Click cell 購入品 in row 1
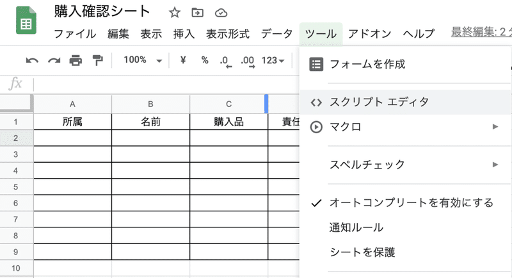Screen dimensions: 512x278 tap(228, 122)
